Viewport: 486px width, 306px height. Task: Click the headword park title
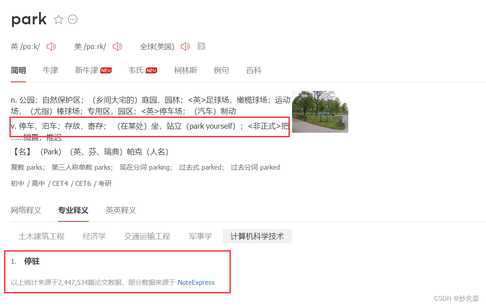(x=29, y=20)
